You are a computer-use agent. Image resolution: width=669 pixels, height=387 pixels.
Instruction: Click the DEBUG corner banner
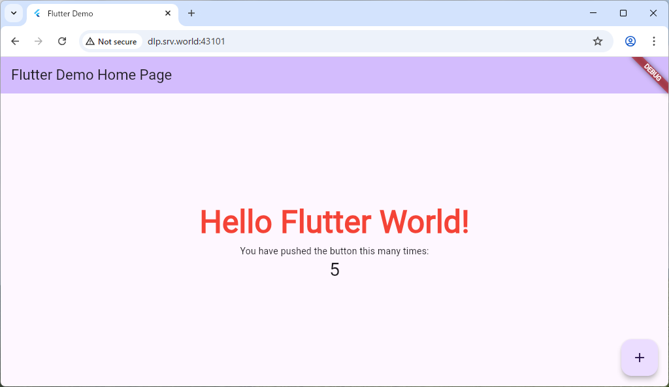click(653, 72)
